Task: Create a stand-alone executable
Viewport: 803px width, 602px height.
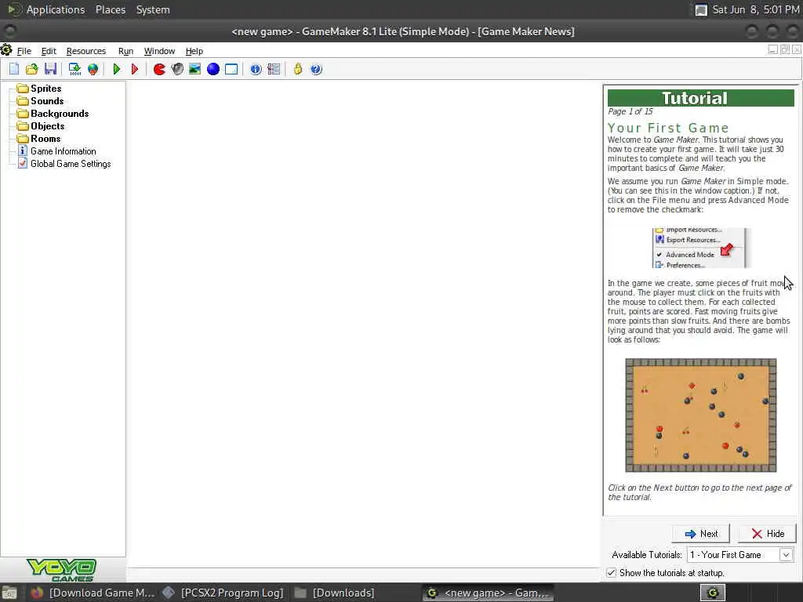Action: pyautogui.click(x=74, y=69)
